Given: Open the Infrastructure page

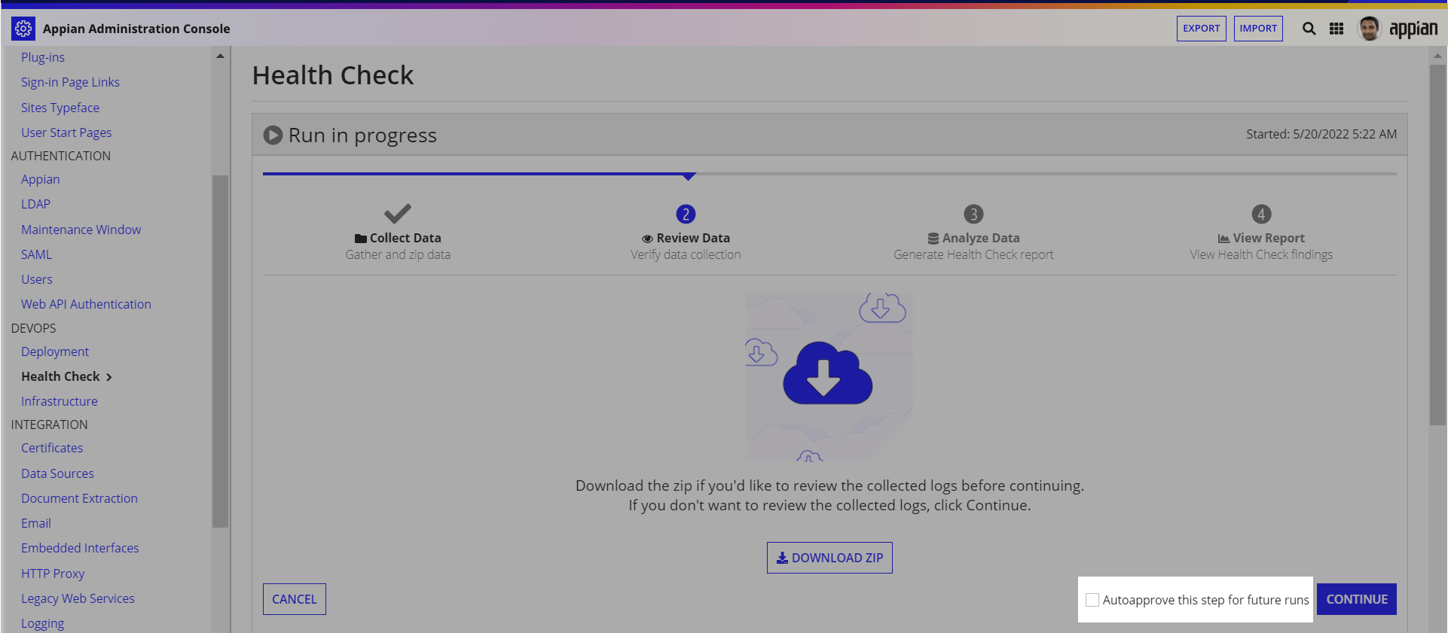Looking at the screenshot, I should point(60,401).
